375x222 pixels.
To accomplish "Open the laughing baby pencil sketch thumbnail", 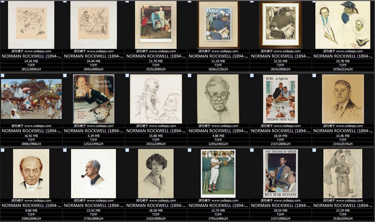I will click(x=155, y=99).
